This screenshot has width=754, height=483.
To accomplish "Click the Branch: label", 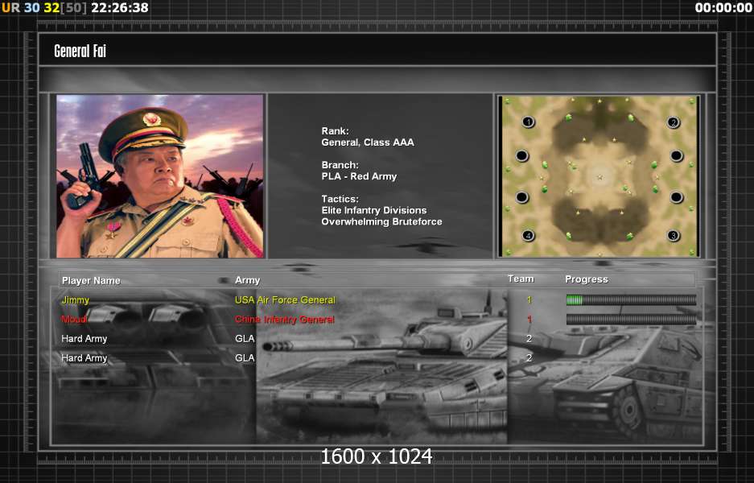I will coord(340,165).
